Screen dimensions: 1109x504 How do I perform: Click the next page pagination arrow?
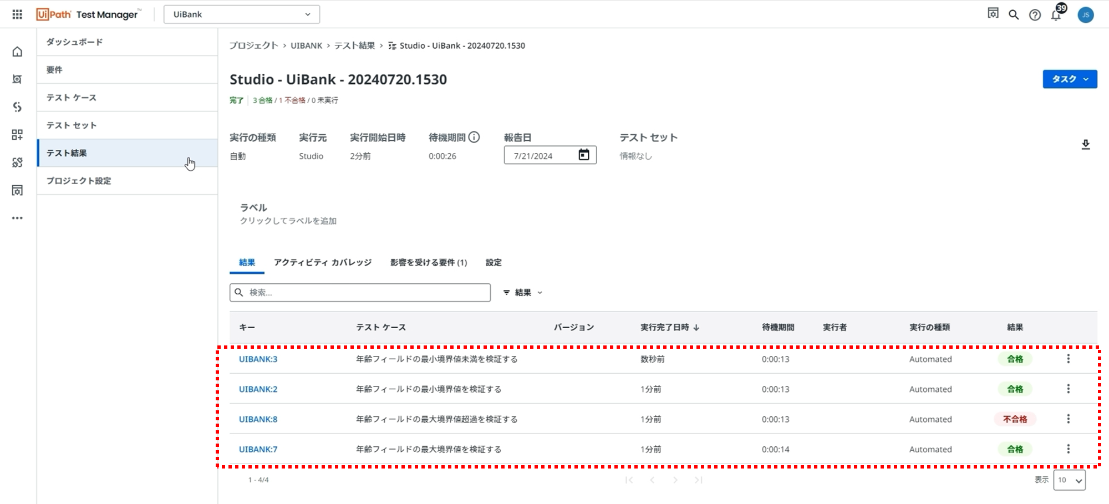click(x=675, y=480)
